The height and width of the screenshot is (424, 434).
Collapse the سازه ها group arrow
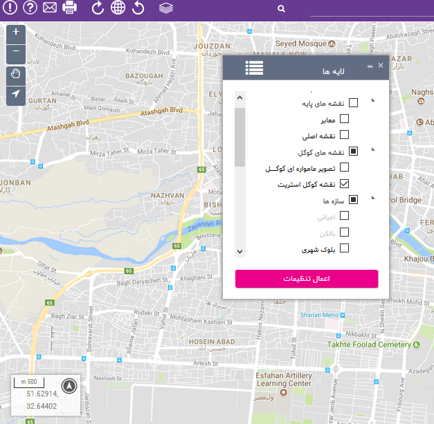(x=373, y=198)
